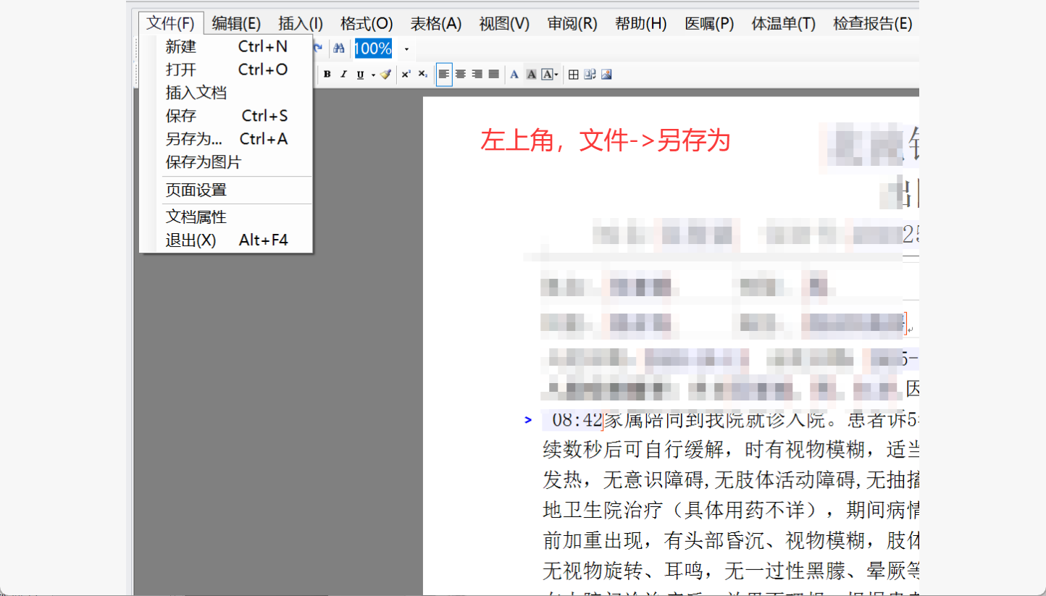
Task: Click the insert picture icon
Action: click(607, 75)
